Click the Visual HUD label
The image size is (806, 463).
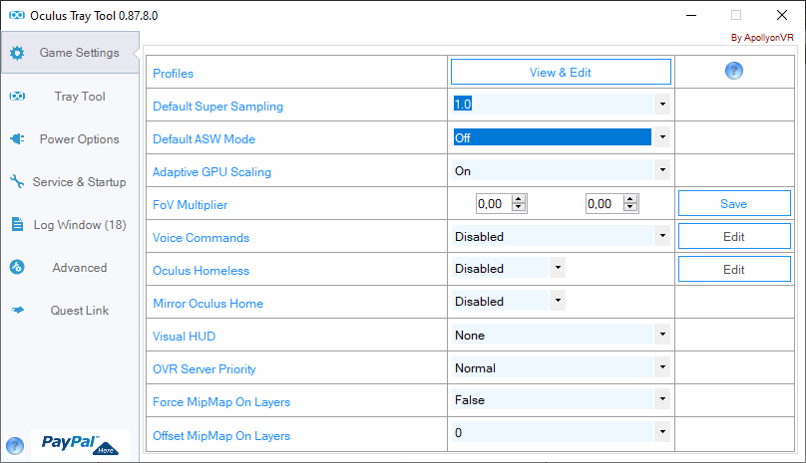[184, 337]
